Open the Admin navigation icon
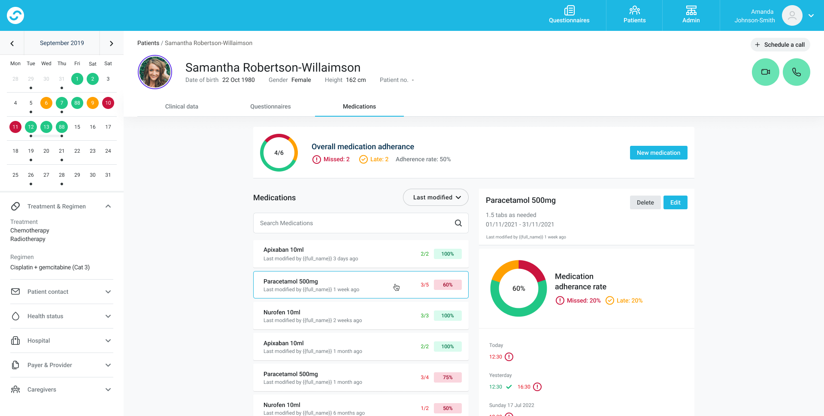Viewport: 824px width, 416px height. pyautogui.click(x=691, y=11)
